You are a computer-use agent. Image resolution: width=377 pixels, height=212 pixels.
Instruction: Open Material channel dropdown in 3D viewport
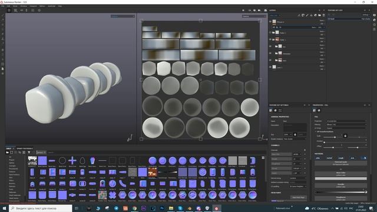coord(123,16)
